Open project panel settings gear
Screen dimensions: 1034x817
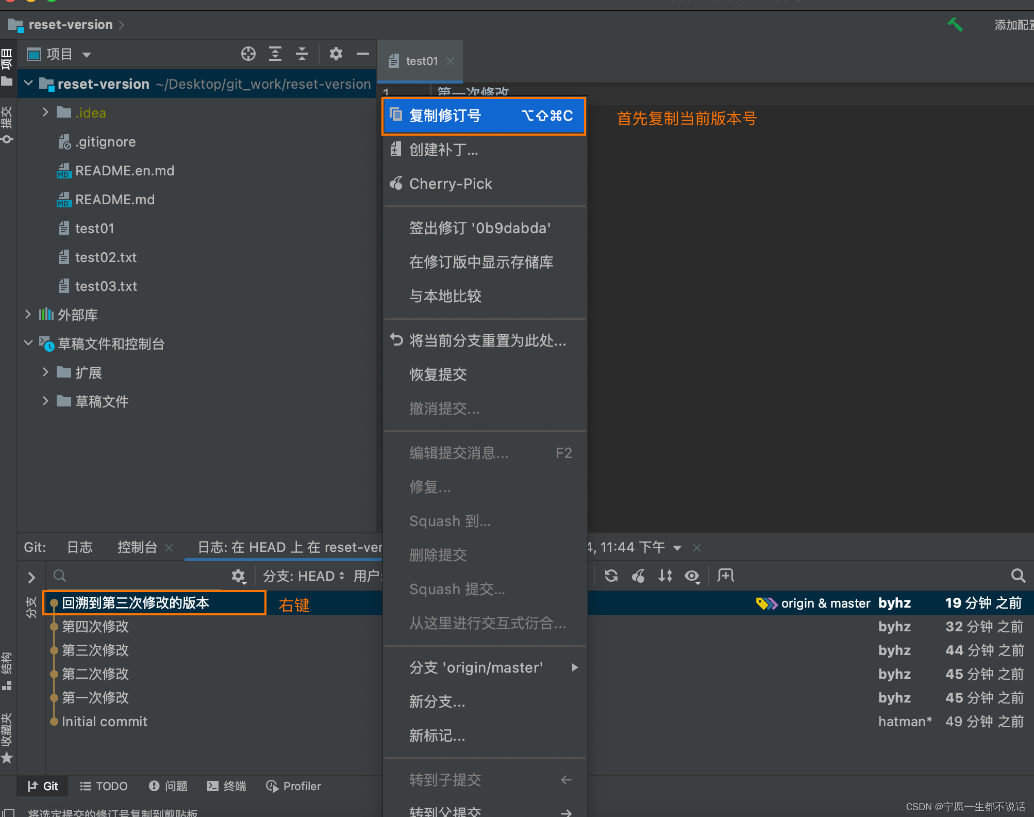[x=336, y=54]
